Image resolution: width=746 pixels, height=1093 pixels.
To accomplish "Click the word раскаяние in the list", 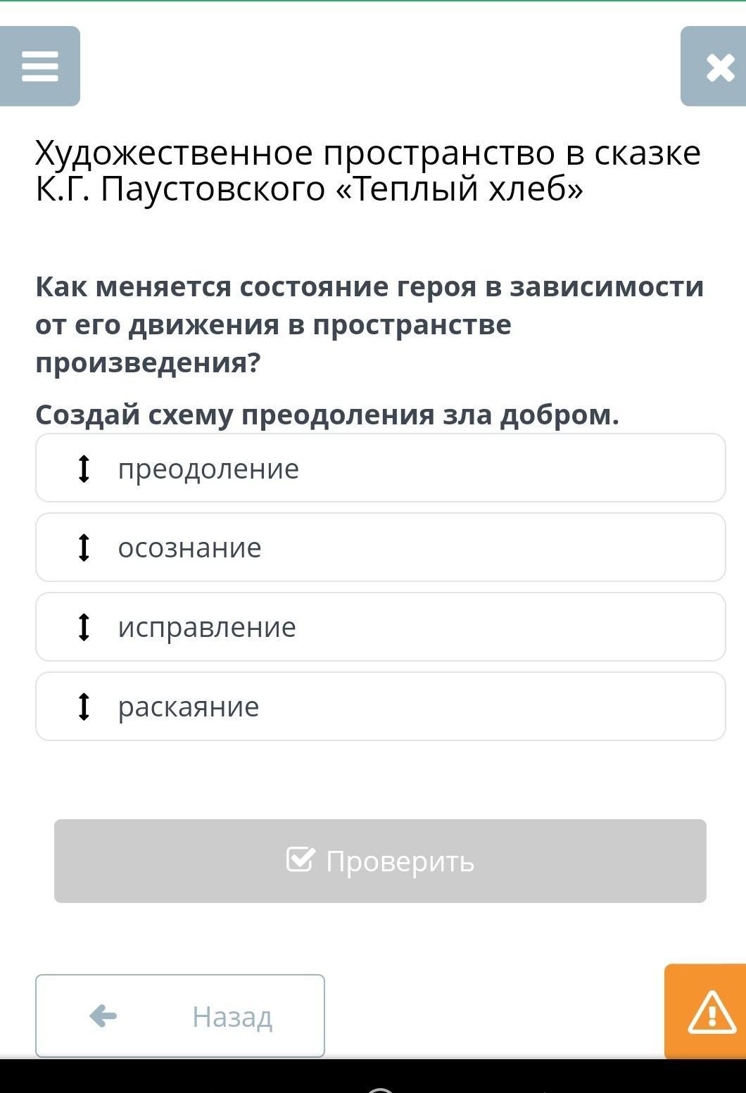I will click(x=189, y=707).
